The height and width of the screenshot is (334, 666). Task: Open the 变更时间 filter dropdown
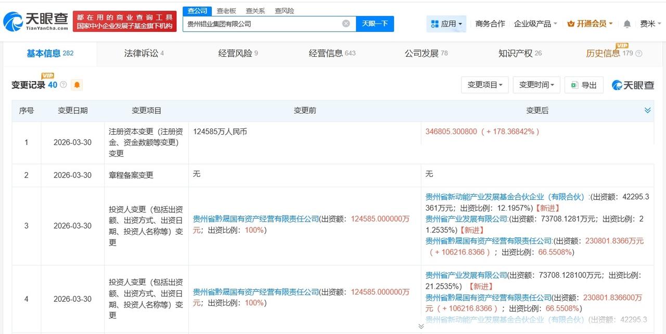tap(536, 85)
